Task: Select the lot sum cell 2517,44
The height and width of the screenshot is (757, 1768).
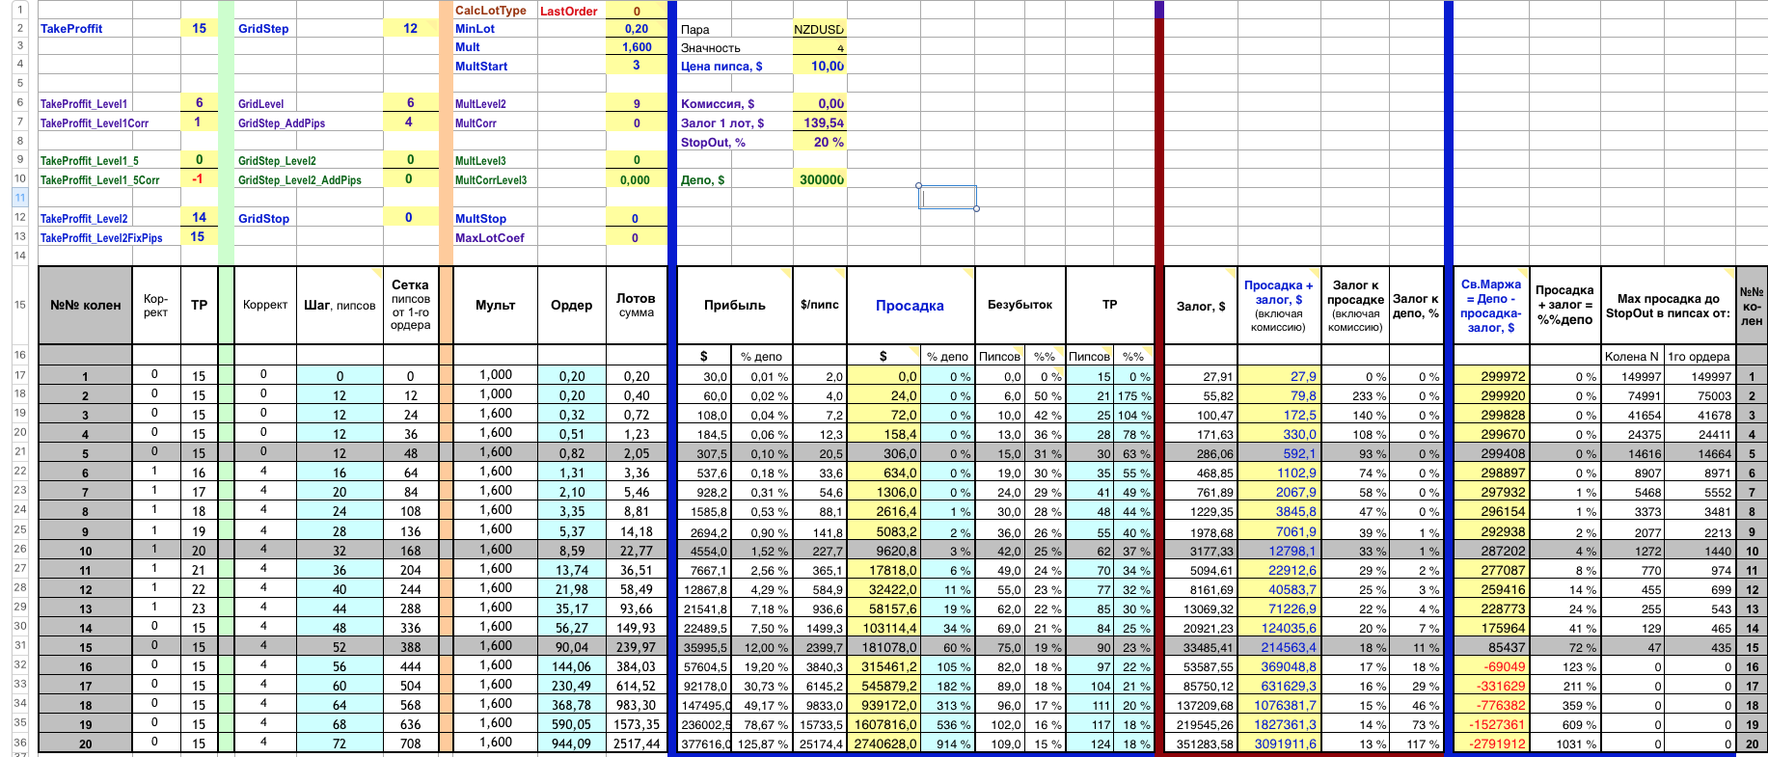Action: point(636,743)
